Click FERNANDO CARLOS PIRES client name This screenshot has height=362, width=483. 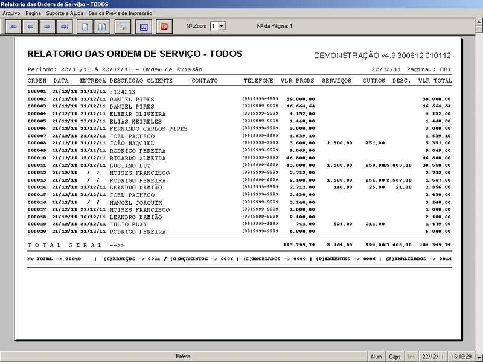[x=149, y=129]
